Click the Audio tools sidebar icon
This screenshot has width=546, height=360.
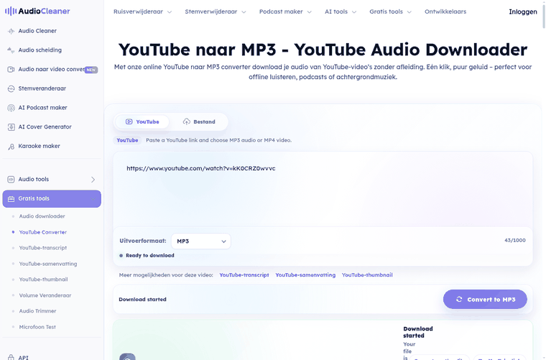[x=11, y=180]
